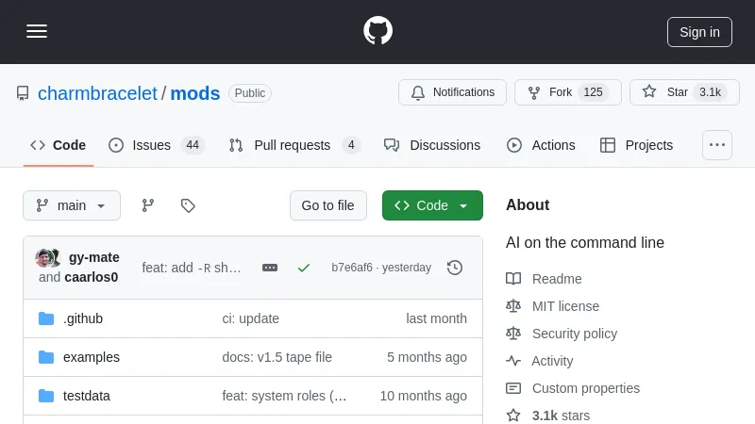Image resolution: width=755 pixels, height=424 pixels.
Task: Expand commit message ellipsis button
Action: (x=270, y=268)
